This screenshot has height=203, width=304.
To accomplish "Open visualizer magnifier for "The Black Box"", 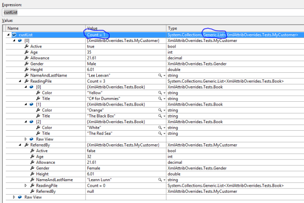I will point(160,116).
